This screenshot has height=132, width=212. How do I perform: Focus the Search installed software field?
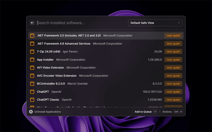pyautogui.click(x=81, y=23)
